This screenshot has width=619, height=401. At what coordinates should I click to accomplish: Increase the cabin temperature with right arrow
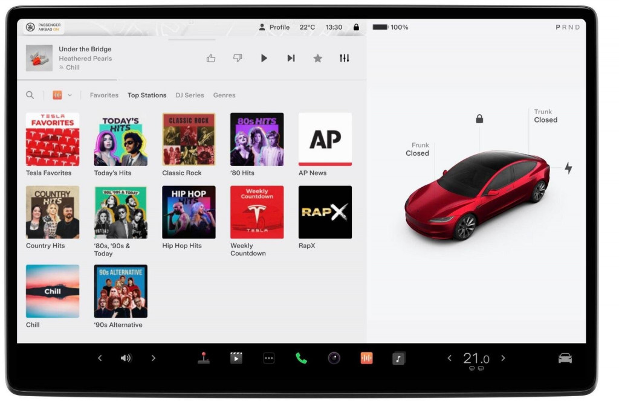tap(503, 358)
